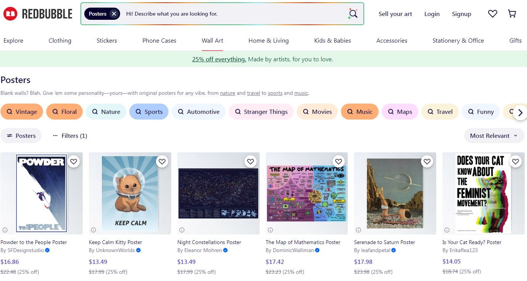527x281 pixels.
Task: Save Night Constellations Poster with its heart toggle
Action: 250,161
